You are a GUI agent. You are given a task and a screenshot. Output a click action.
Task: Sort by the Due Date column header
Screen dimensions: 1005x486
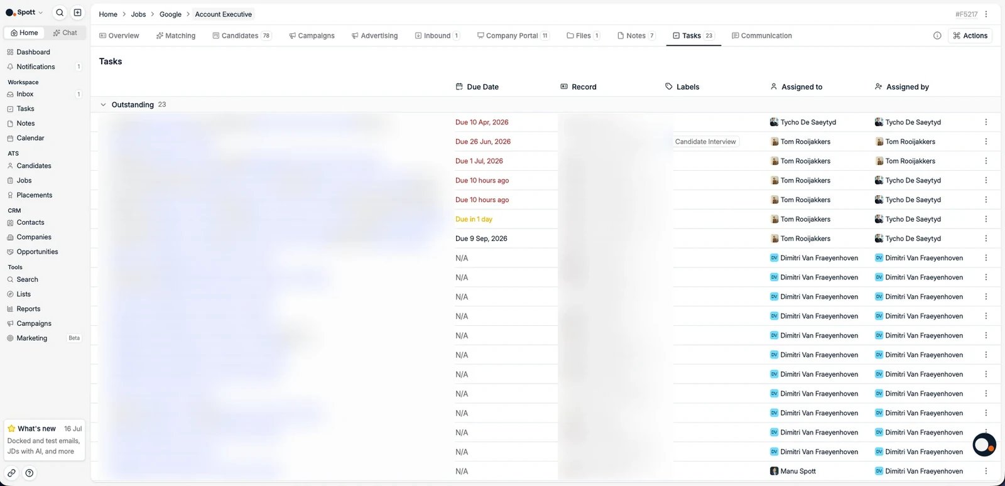(x=477, y=87)
